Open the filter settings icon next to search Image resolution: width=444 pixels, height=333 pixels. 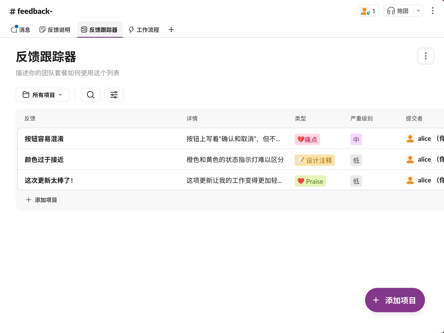click(x=114, y=95)
